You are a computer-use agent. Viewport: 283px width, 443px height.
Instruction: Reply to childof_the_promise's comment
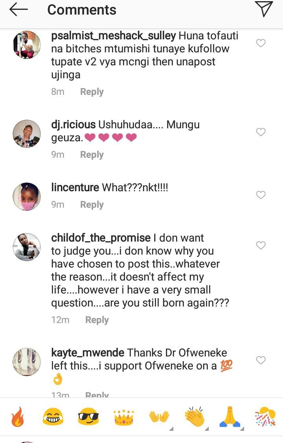click(x=97, y=320)
